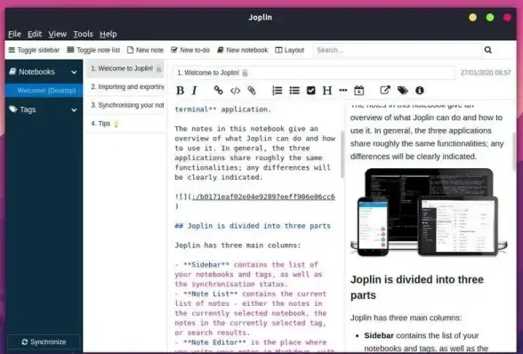Click 'Joplin has three main columns:' in editor
The height and width of the screenshot is (354, 523).
coord(237,245)
